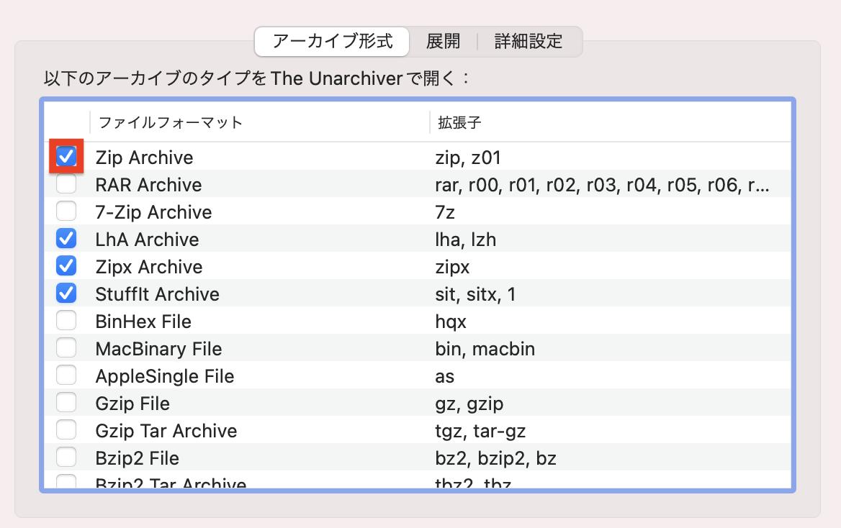Enable the Bzip2 File checkbox
Viewport: 841px width, 528px height.
[x=66, y=458]
